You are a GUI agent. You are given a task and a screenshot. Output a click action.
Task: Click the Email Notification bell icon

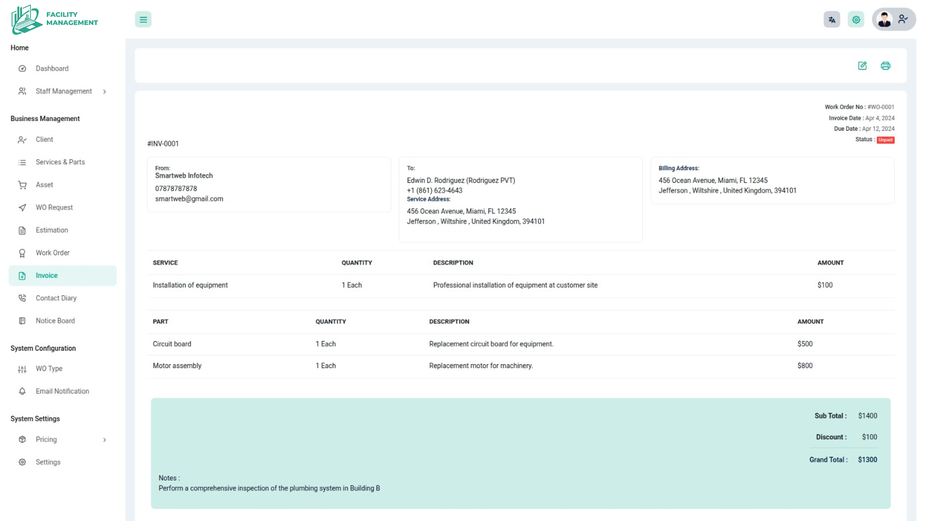click(x=23, y=391)
